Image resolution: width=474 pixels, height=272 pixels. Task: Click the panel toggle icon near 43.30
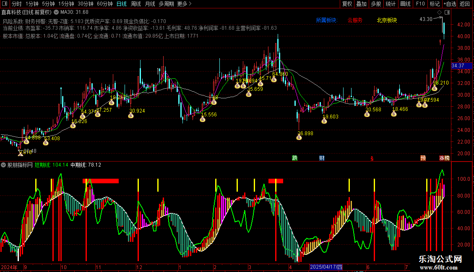tap(447, 13)
